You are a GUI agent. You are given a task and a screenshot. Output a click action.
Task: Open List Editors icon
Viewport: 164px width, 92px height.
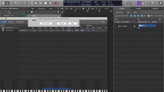click(x=149, y=3)
